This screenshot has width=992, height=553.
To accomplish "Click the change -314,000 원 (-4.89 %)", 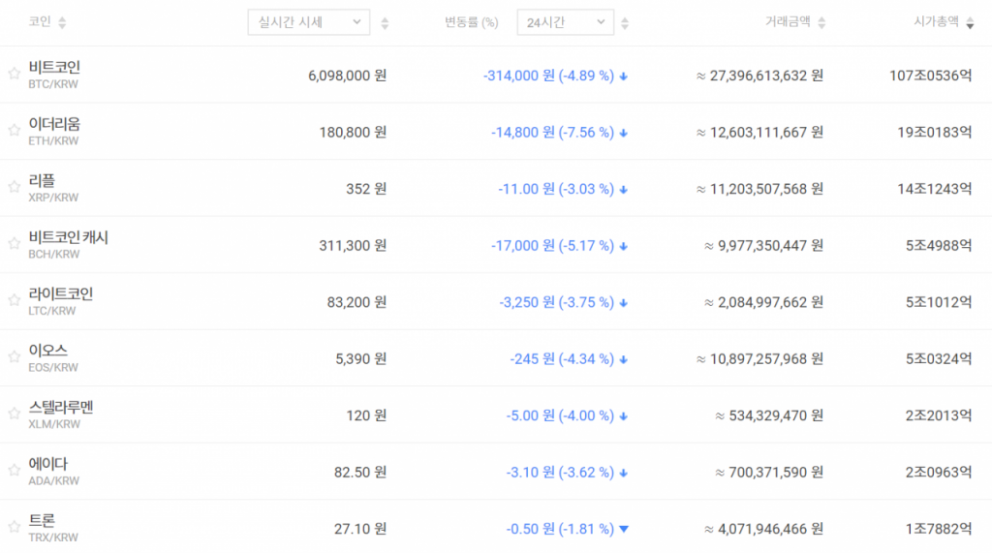I will (x=548, y=76).
